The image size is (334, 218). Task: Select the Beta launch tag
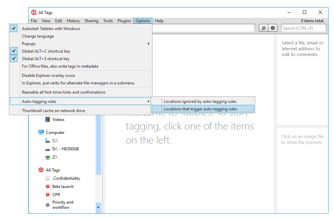63,187
